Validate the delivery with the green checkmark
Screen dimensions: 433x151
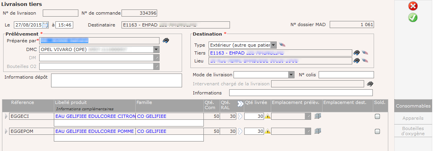tap(413, 17)
